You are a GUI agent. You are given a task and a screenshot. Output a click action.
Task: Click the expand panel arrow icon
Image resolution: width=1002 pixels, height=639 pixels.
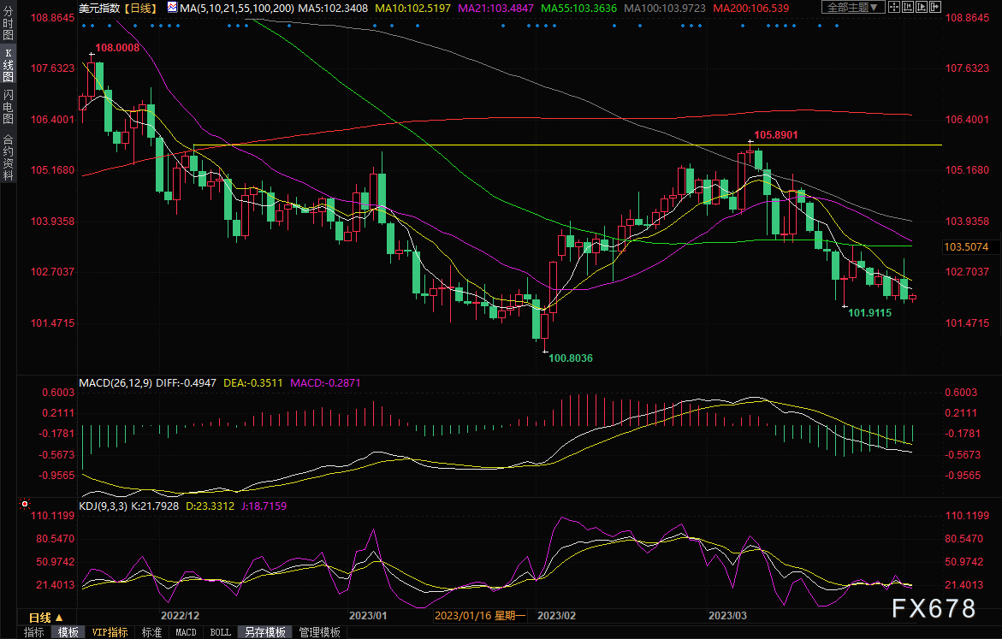935,7
